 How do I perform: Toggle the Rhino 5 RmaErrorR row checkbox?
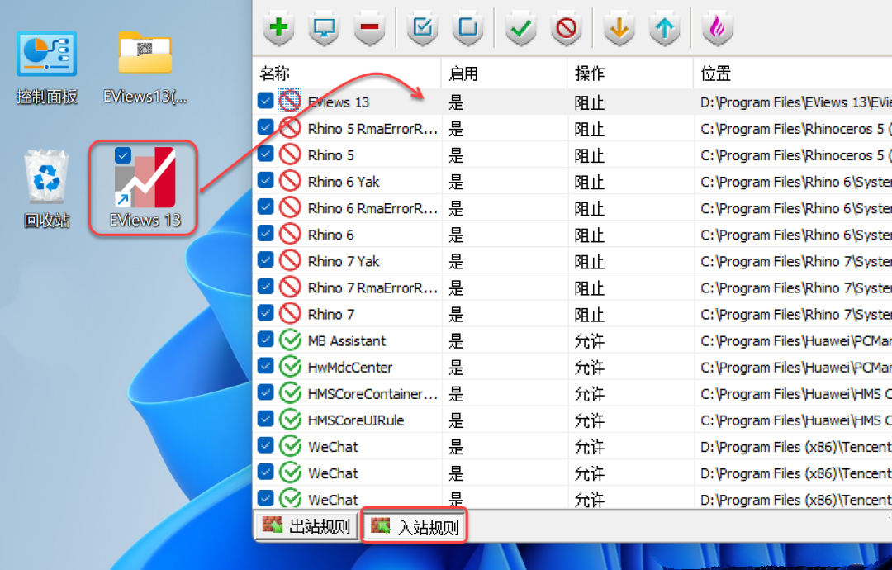point(265,127)
